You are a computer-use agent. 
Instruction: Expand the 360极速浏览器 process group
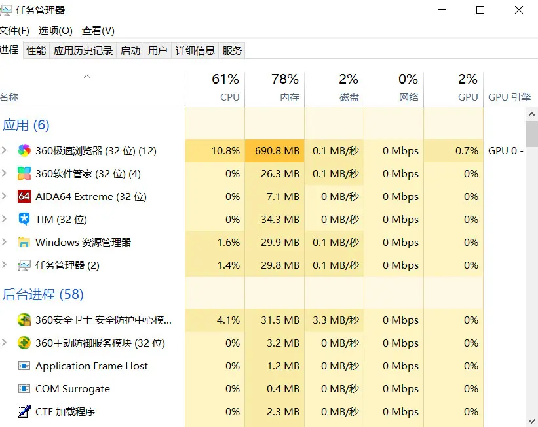click(x=4, y=150)
